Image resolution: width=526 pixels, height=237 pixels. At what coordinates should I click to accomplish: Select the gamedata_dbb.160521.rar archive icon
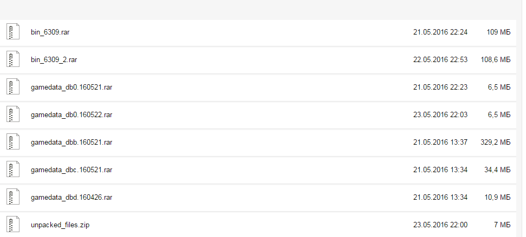13,142
